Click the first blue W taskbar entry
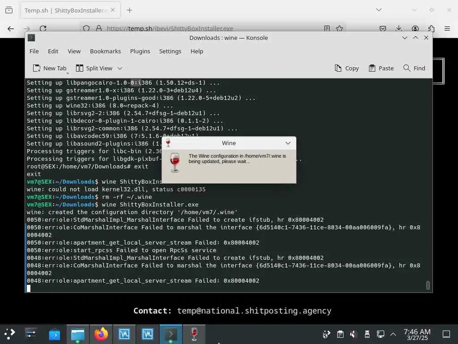This screenshot has height=344, width=458. [124, 334]
